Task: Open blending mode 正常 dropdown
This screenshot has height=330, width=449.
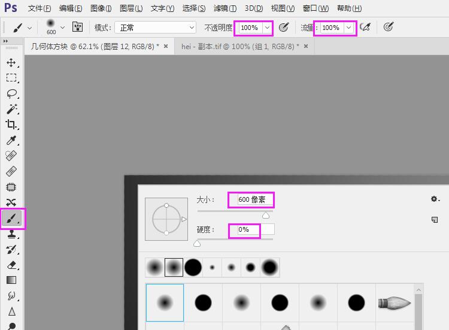Action: pyautogui.click(x=156, y=28)
